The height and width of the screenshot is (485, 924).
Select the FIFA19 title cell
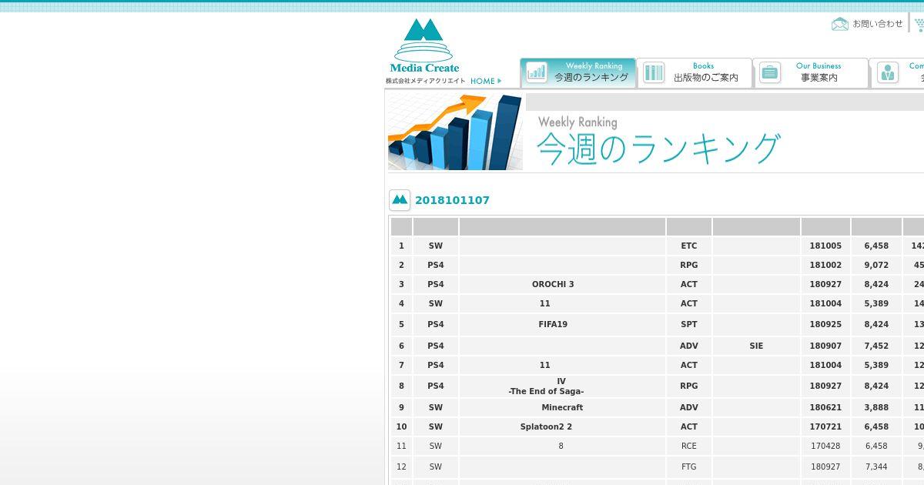[562, 324]
